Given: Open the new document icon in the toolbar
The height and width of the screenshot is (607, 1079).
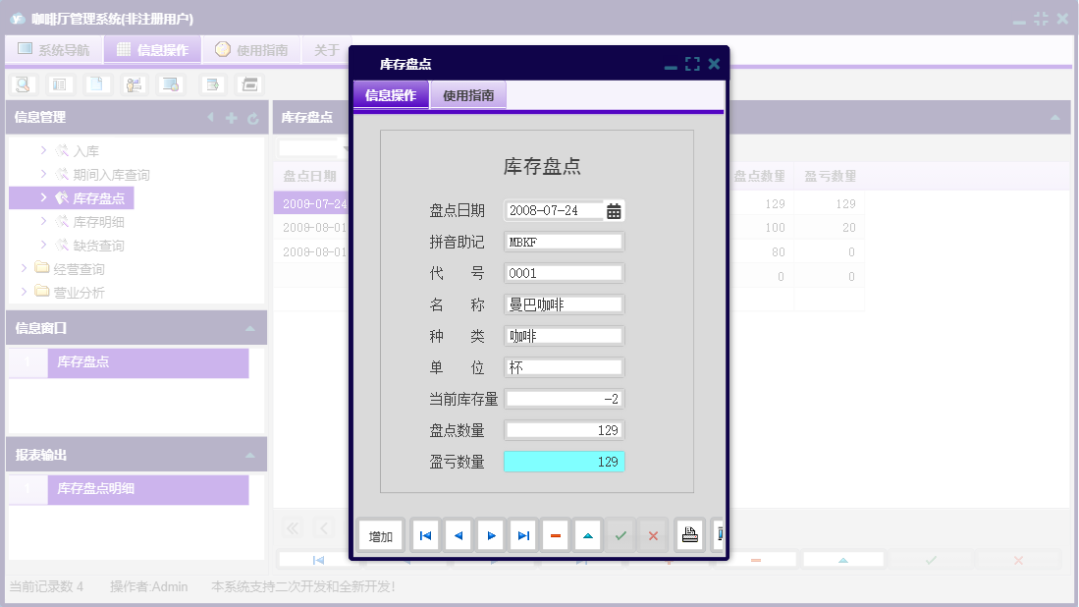Looking at the screenshot, I should click(x=95, y=84).
